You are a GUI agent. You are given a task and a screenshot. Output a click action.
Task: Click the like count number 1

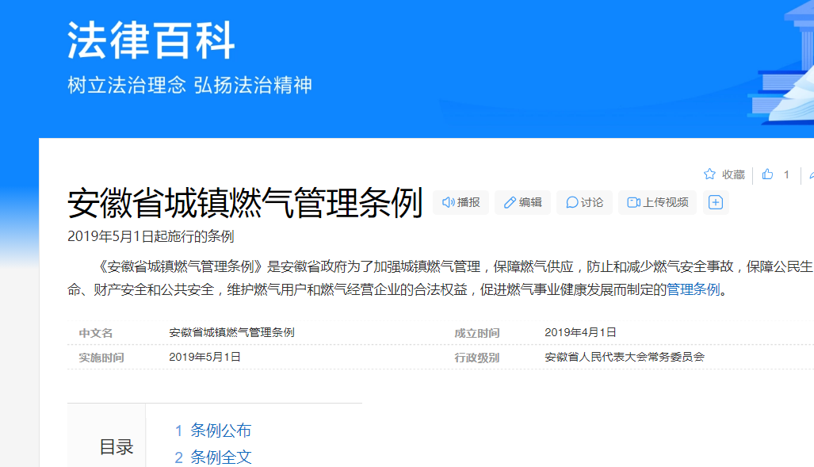click(786, 174)
